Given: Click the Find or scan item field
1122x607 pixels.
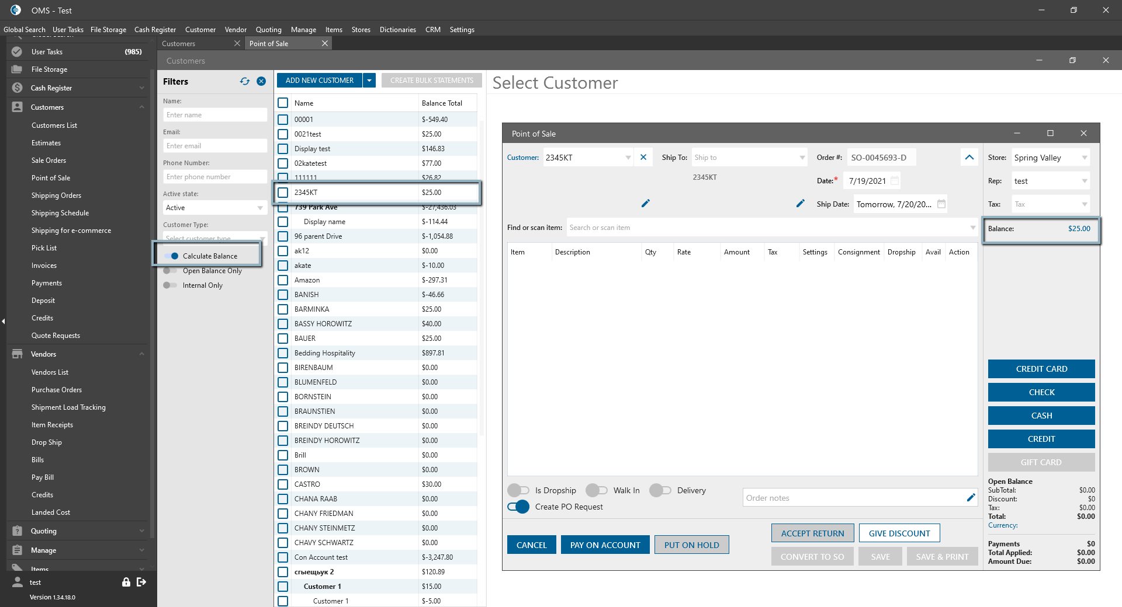Looking at the screenshot, I should (x=766, y=228).
